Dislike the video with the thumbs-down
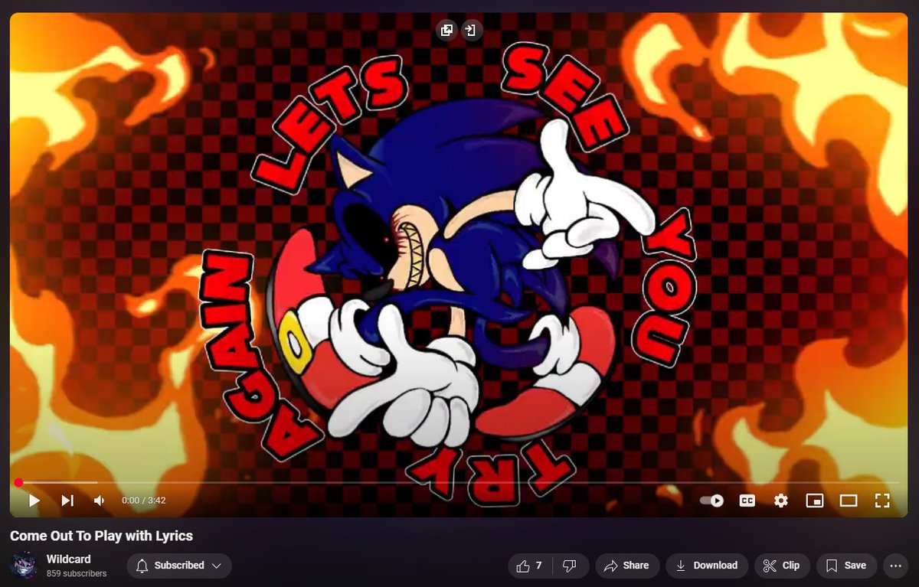 pyautogui.click(x=569, y=566)
